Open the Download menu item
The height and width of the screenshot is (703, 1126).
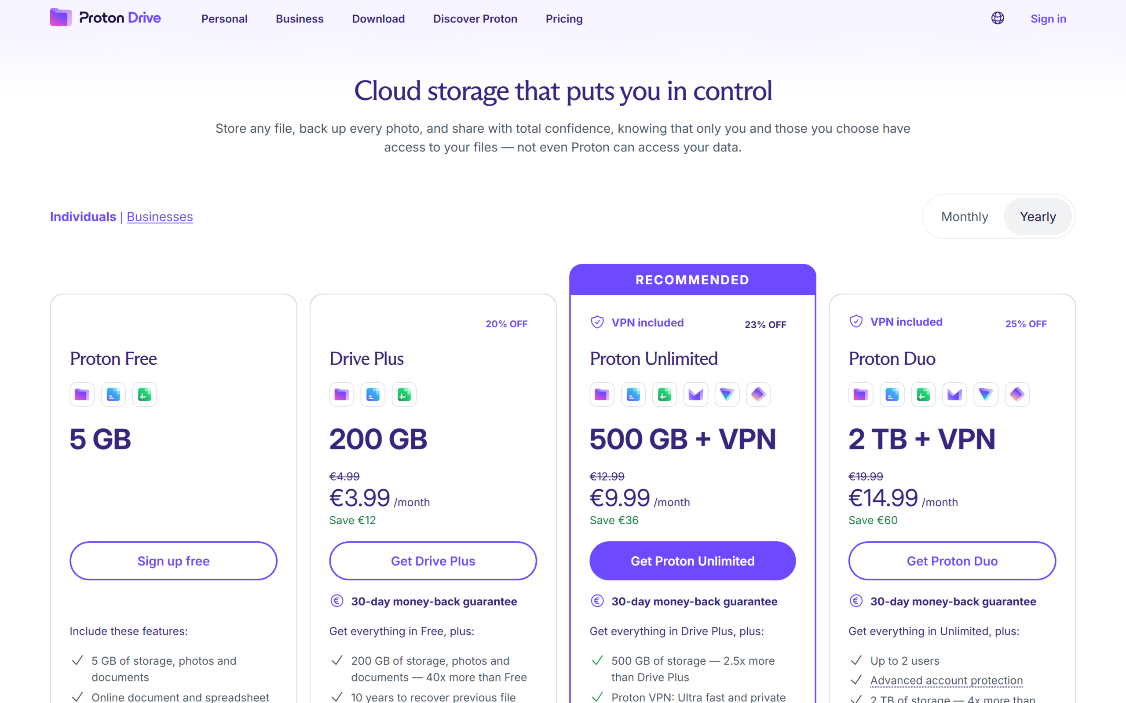[378, 18]
